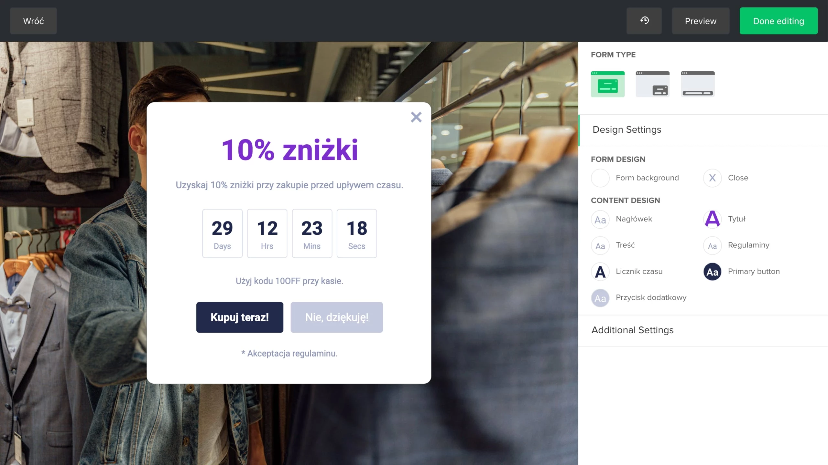Click the history restore icon button
This screenshot has height=465, width=828.
click(644, 21)
